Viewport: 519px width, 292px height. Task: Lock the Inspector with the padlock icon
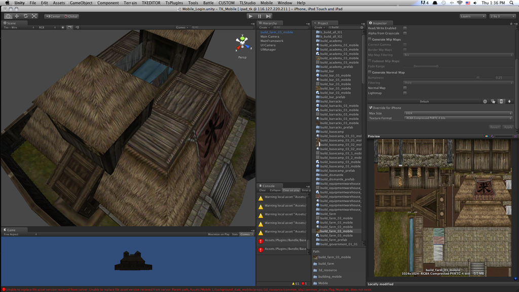tap(511, 23)
